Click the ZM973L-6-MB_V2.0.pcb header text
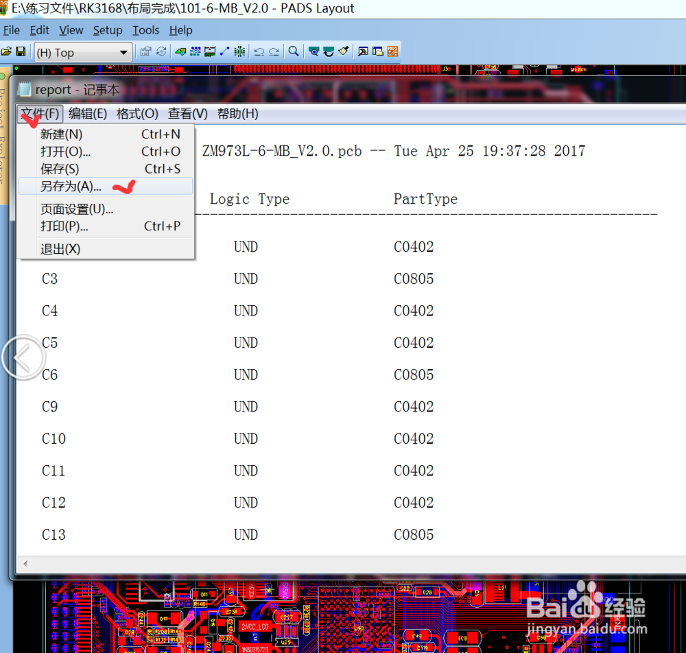 [282, 151]
